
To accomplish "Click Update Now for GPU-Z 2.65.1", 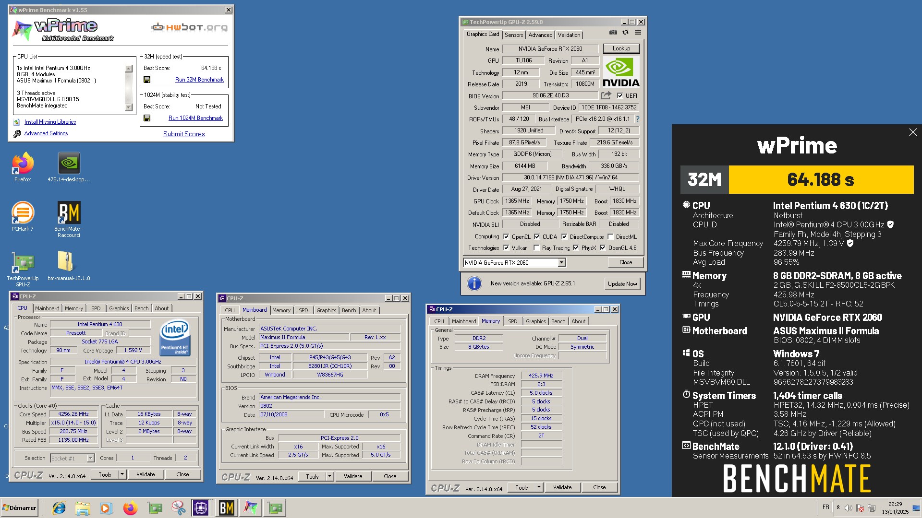I will [x=622, y=284].
